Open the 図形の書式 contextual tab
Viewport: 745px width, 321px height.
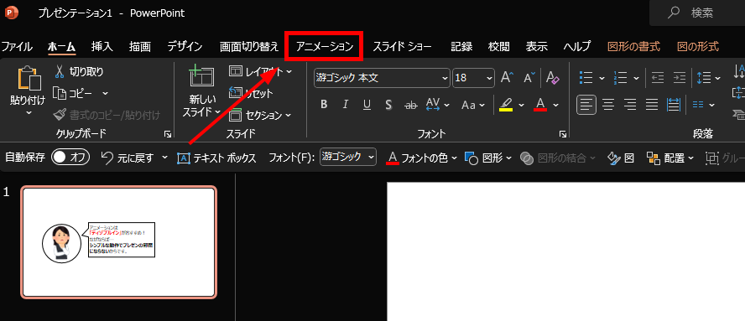pos(633,47)
